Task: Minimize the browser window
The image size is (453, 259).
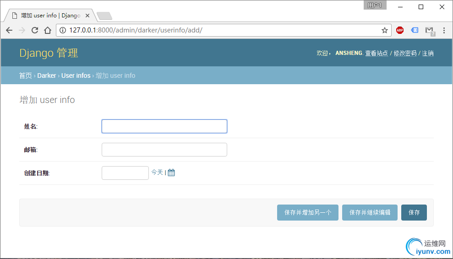Action: 400,7
